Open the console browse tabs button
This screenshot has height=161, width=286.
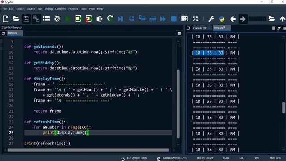[x=189, y=28]
